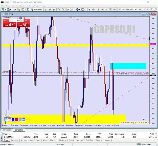Close order 106827698 with the x
Screen dimensions: 158x146
click(x=153, y=137)
